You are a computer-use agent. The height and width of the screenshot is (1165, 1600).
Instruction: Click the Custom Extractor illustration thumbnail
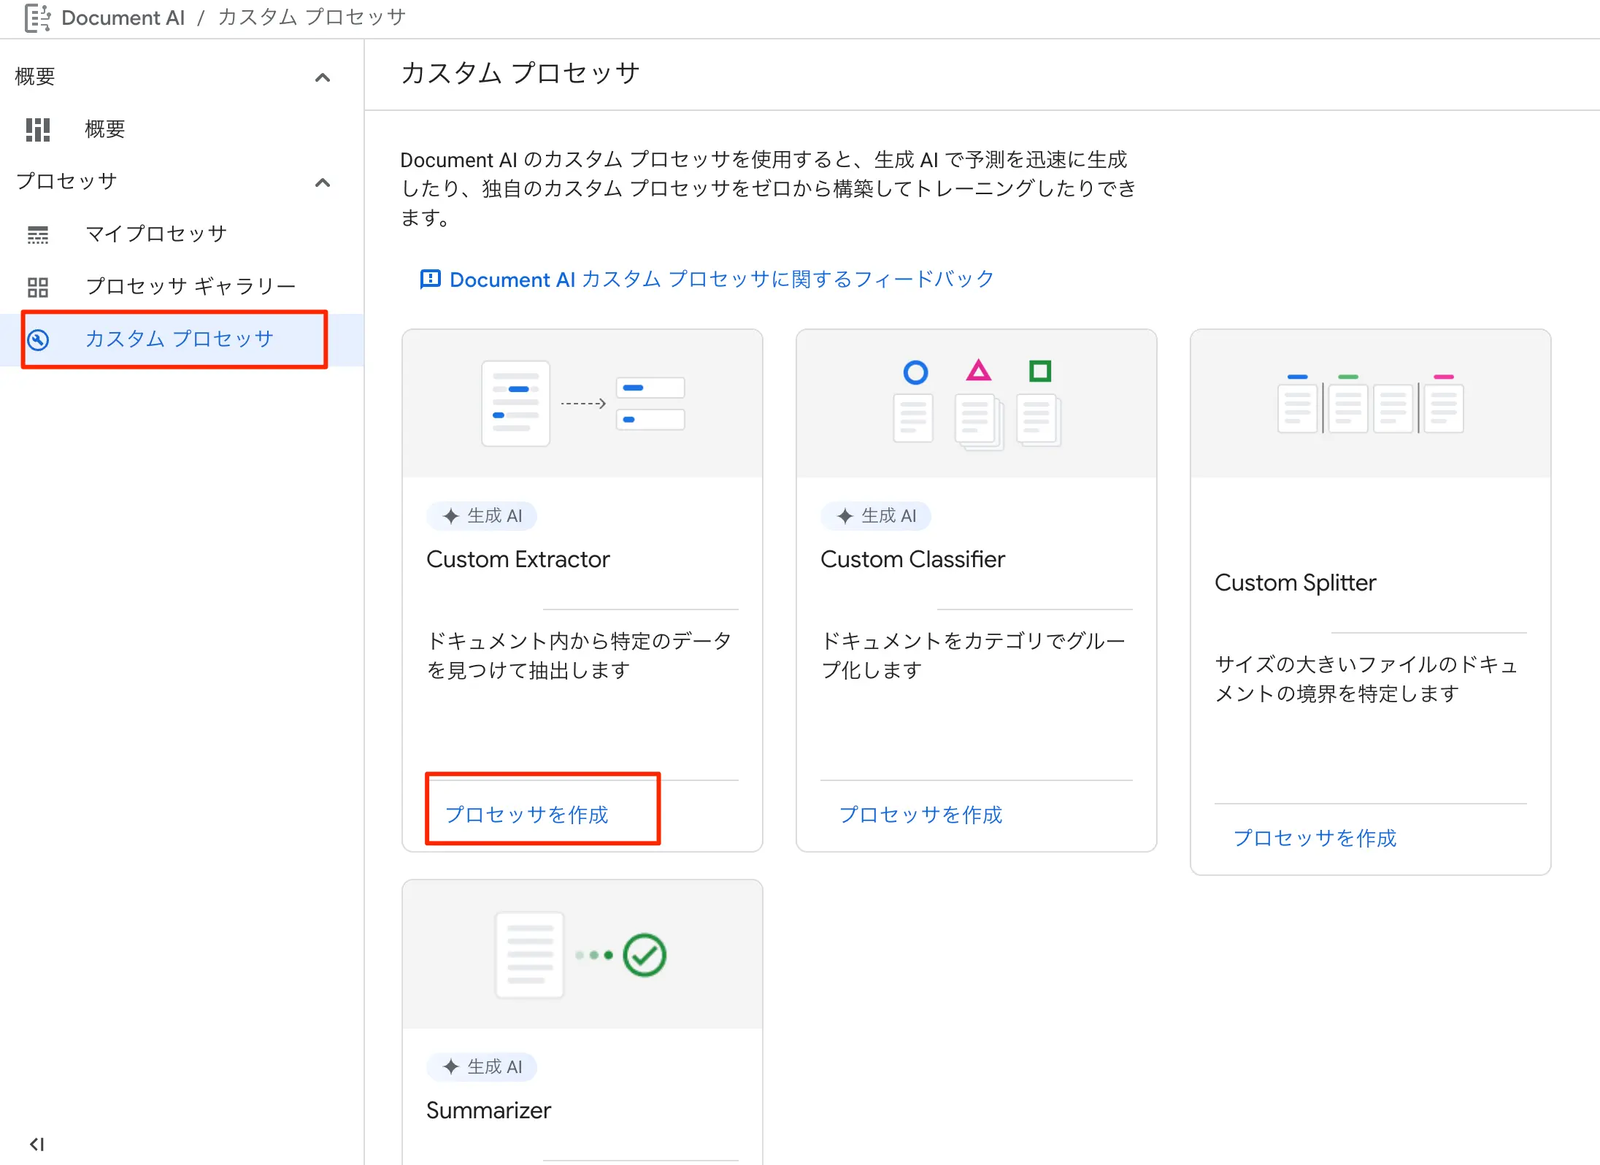coord(582,404)
